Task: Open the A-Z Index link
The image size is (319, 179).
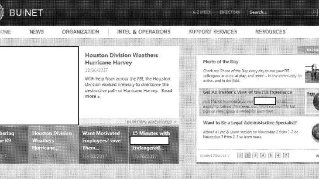Action: pyautogui.click(x=202, y=12)
